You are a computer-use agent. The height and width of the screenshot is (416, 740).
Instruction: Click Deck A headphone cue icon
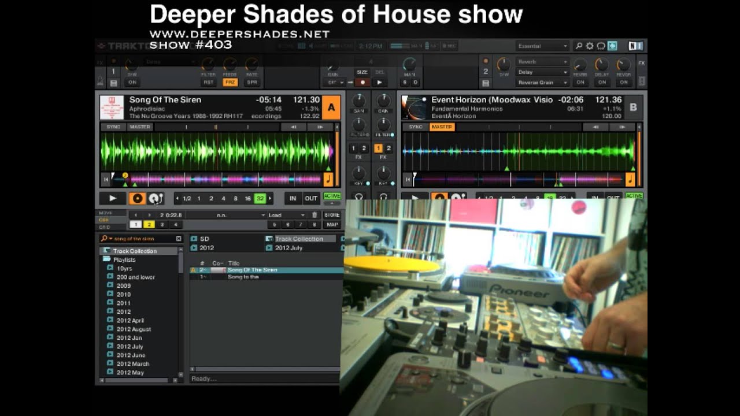358,196
